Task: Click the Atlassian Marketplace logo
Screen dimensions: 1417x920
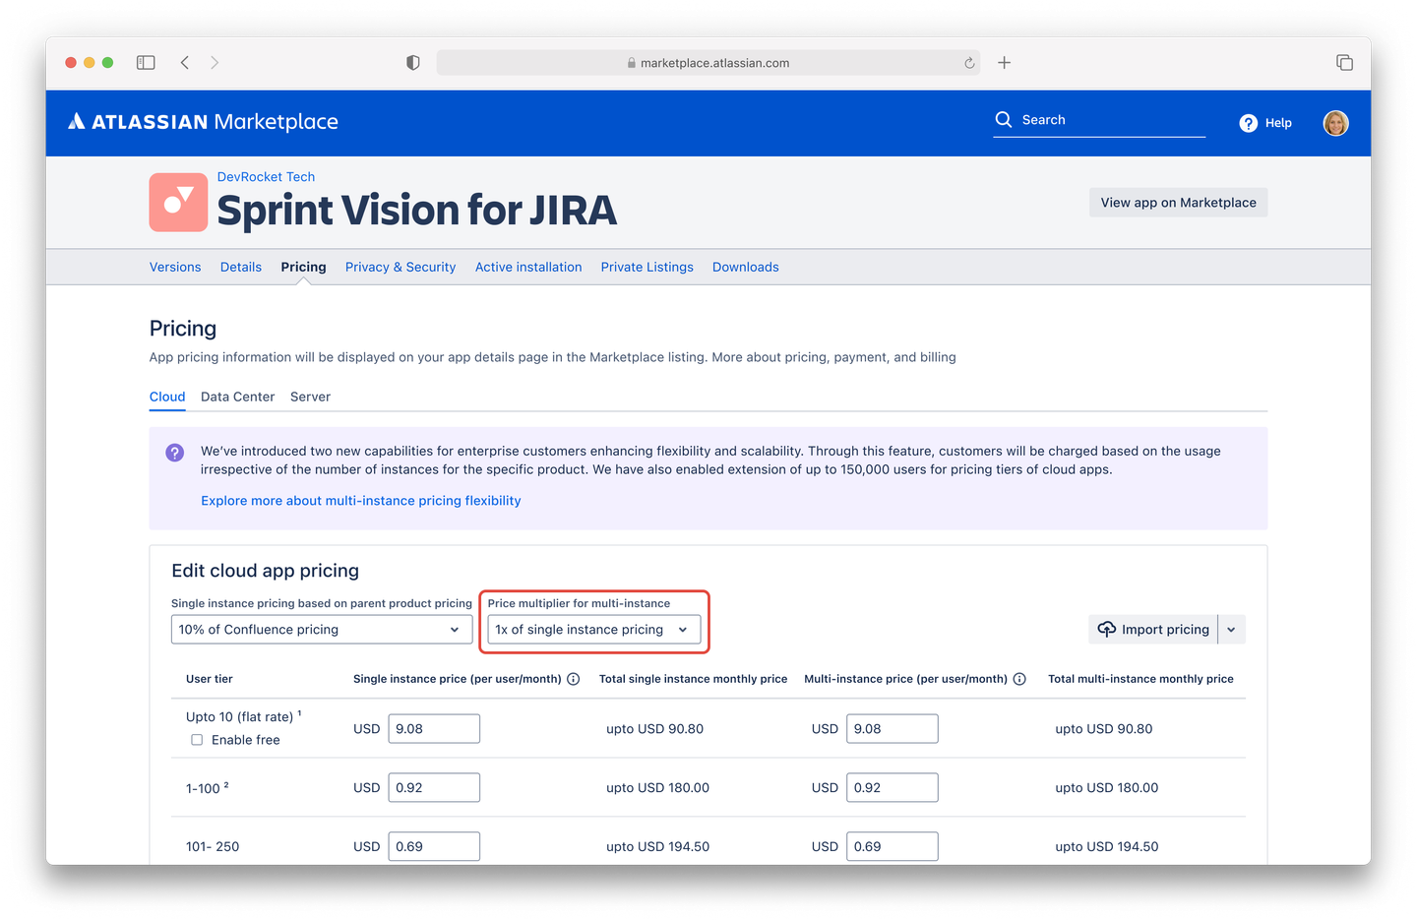Action: (x=202, y=121)
